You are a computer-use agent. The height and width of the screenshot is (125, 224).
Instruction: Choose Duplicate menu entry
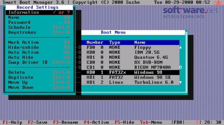tap(39, 77)
